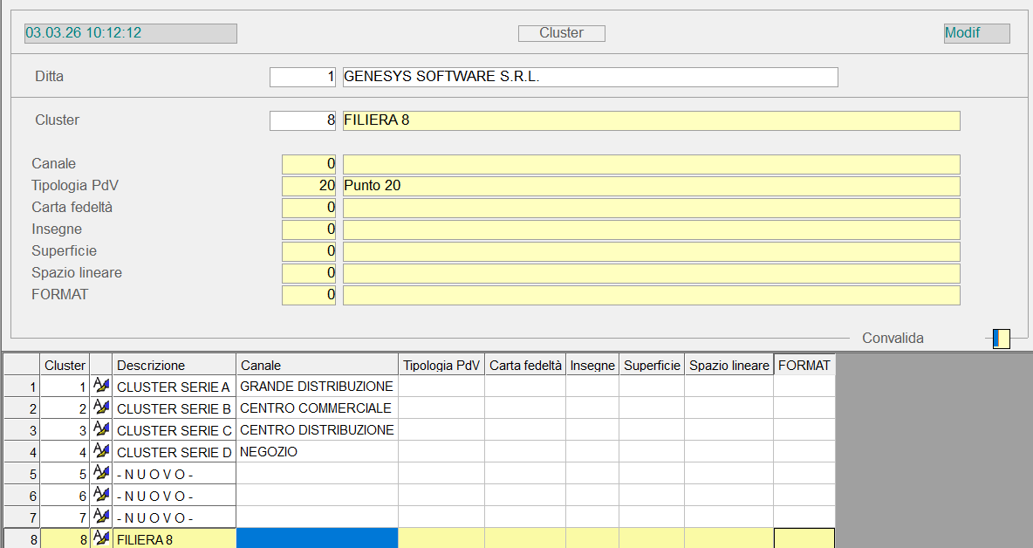Click edit icon for CLUSTER SERIE B row

click(101, 408)
